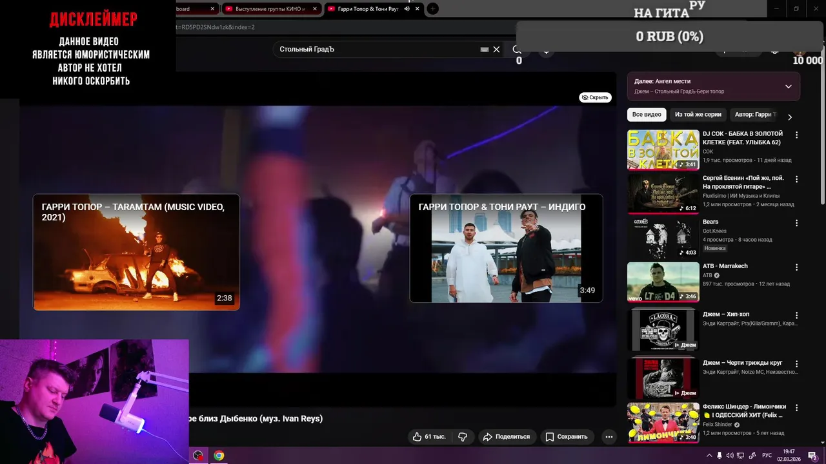Open options menu for Bears video
This screenshot has height=464, width=826.
click(x=796, y=223)
